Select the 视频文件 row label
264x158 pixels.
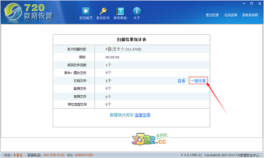[x=80, y=97]
